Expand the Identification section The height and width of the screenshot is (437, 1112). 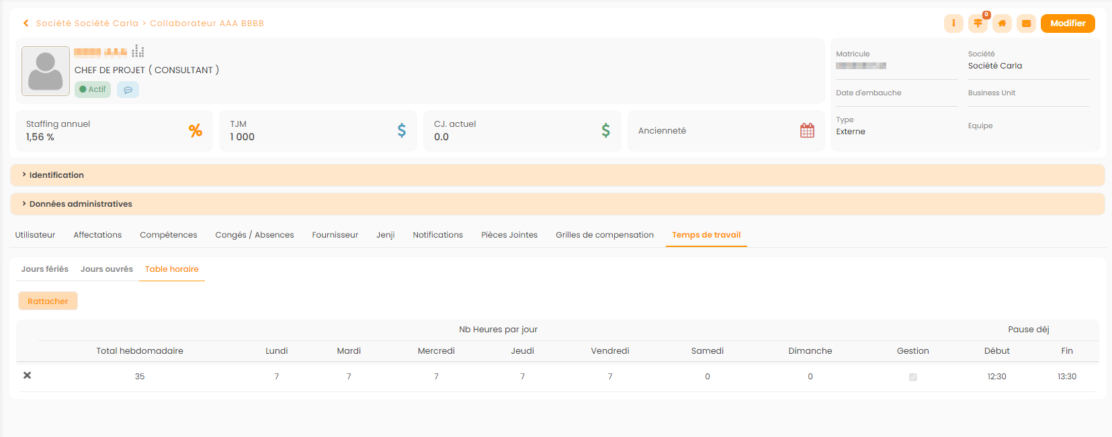click(x=56, y=175)
